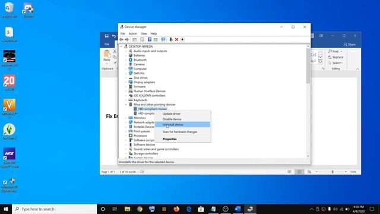
Task: Open the Action menu in Device Manager
Action: 133,33
